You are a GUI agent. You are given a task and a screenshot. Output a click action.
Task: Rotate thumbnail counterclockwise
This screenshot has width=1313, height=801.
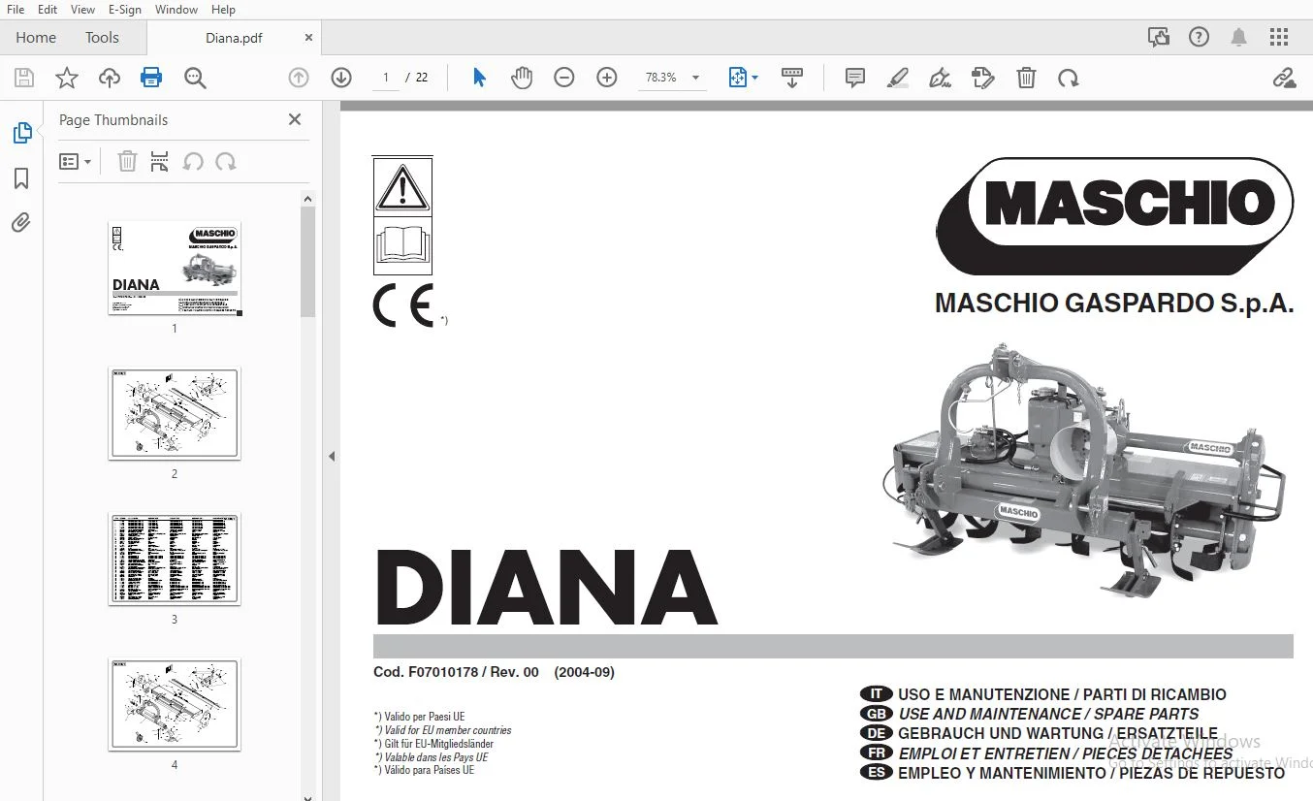coord(193,162)
